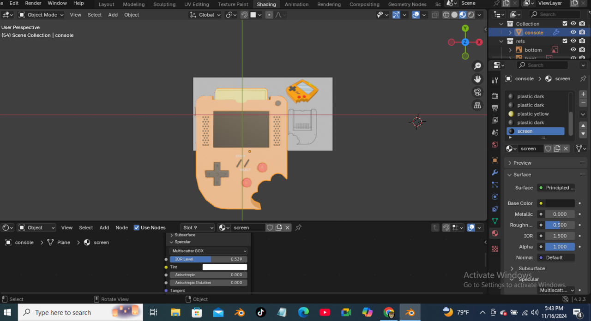The image size is (591, 321).
Task: Toggle camera view with the camera gizmo
Action: (477, 92)
